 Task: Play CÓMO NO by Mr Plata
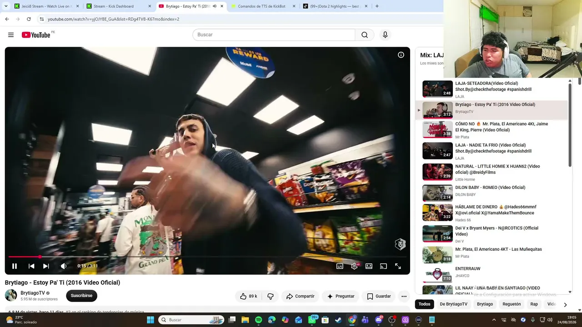pyautogui.click(x=491, y=130)
